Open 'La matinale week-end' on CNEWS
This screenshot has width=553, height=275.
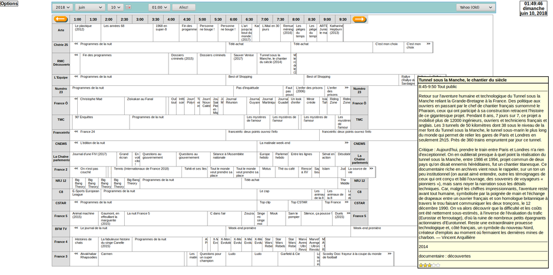[x=304, y=146]
